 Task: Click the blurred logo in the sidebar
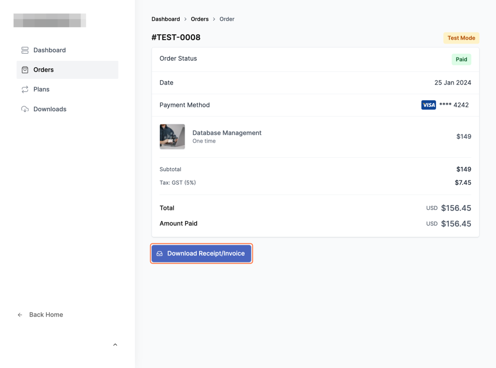tap(50, 20)
